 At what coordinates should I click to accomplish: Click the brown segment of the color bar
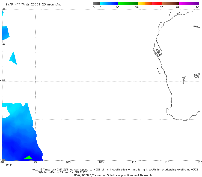coord(170,3)
